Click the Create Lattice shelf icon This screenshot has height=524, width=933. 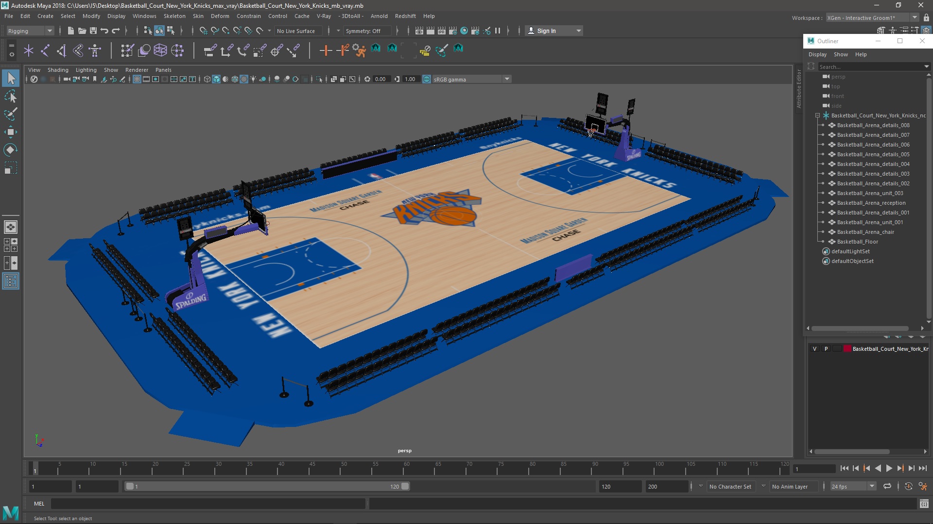coord(160,50)
